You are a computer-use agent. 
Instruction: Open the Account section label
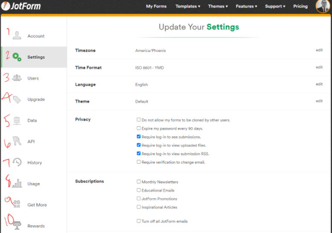pos(36,36)
